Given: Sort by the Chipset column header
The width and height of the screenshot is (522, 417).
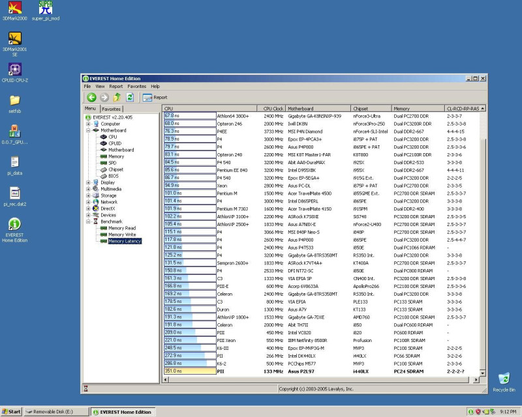Looking at the screenshot, I should 371,108.
